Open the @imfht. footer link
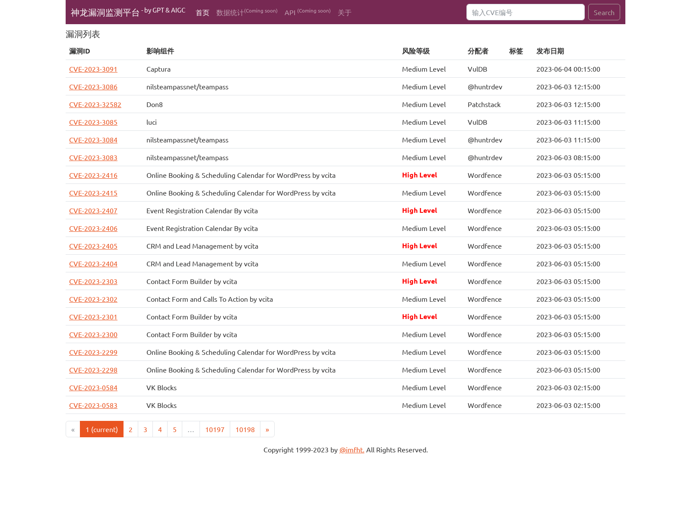The image size is (691, 518). (x=352, y=450)
